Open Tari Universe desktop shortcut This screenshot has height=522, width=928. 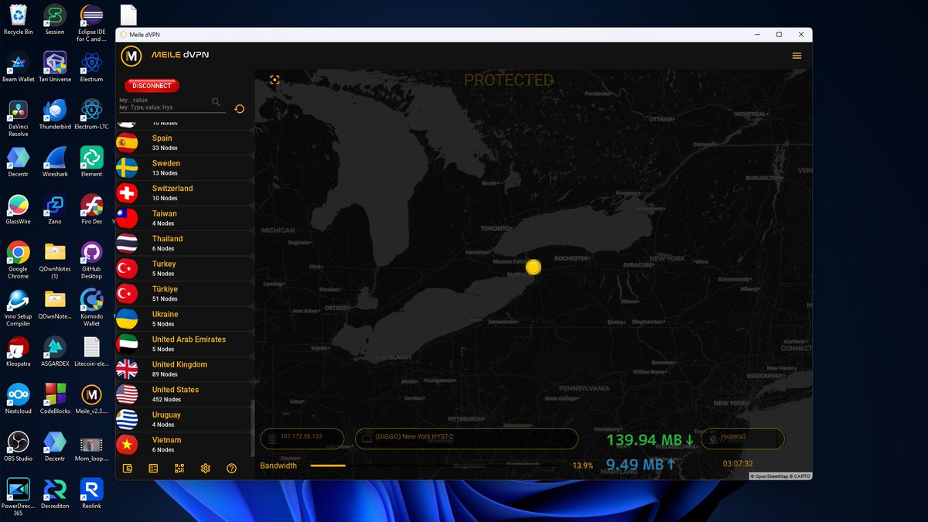coord(55,66)
